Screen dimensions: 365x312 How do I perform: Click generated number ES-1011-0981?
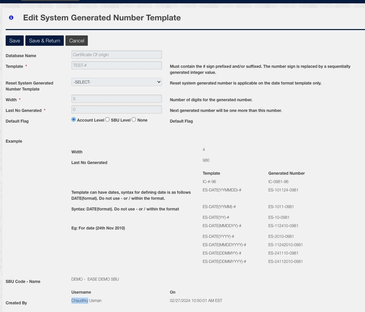tap(281, 207)
